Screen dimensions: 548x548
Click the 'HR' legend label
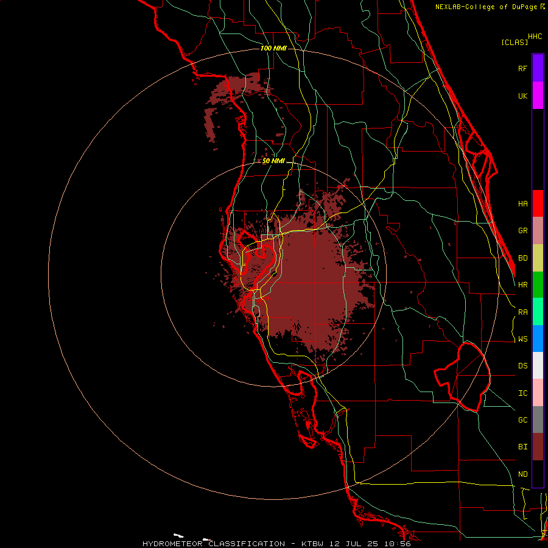pyautogui.click(x=522, y=285)
